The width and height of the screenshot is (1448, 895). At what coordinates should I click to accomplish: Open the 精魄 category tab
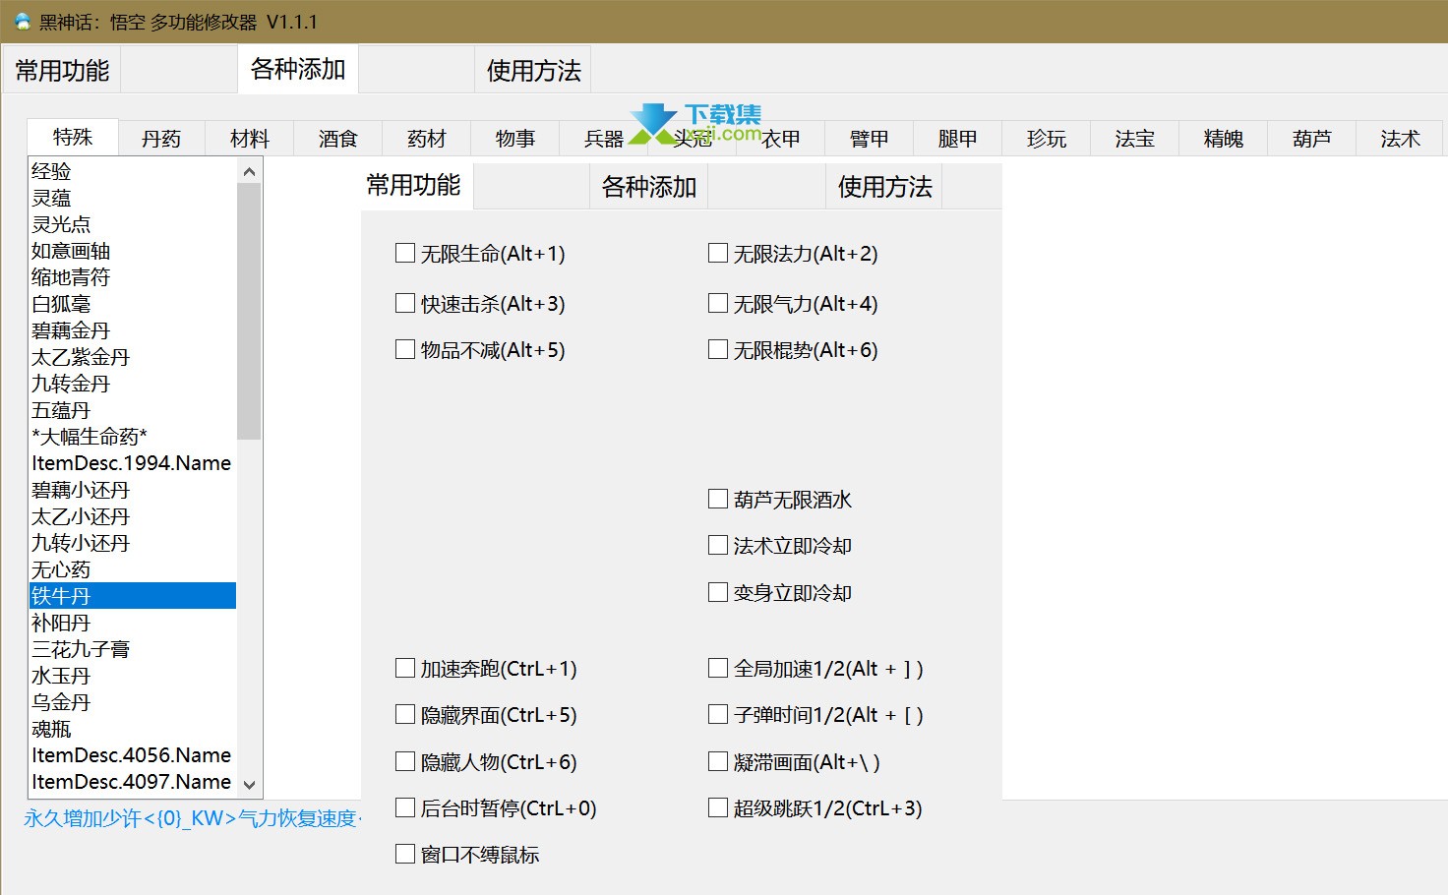click(1224, 139)
